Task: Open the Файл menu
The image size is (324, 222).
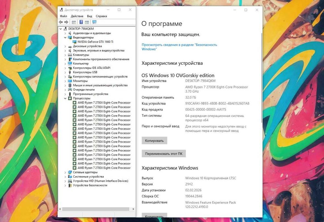Action: [x=64, y=16]
